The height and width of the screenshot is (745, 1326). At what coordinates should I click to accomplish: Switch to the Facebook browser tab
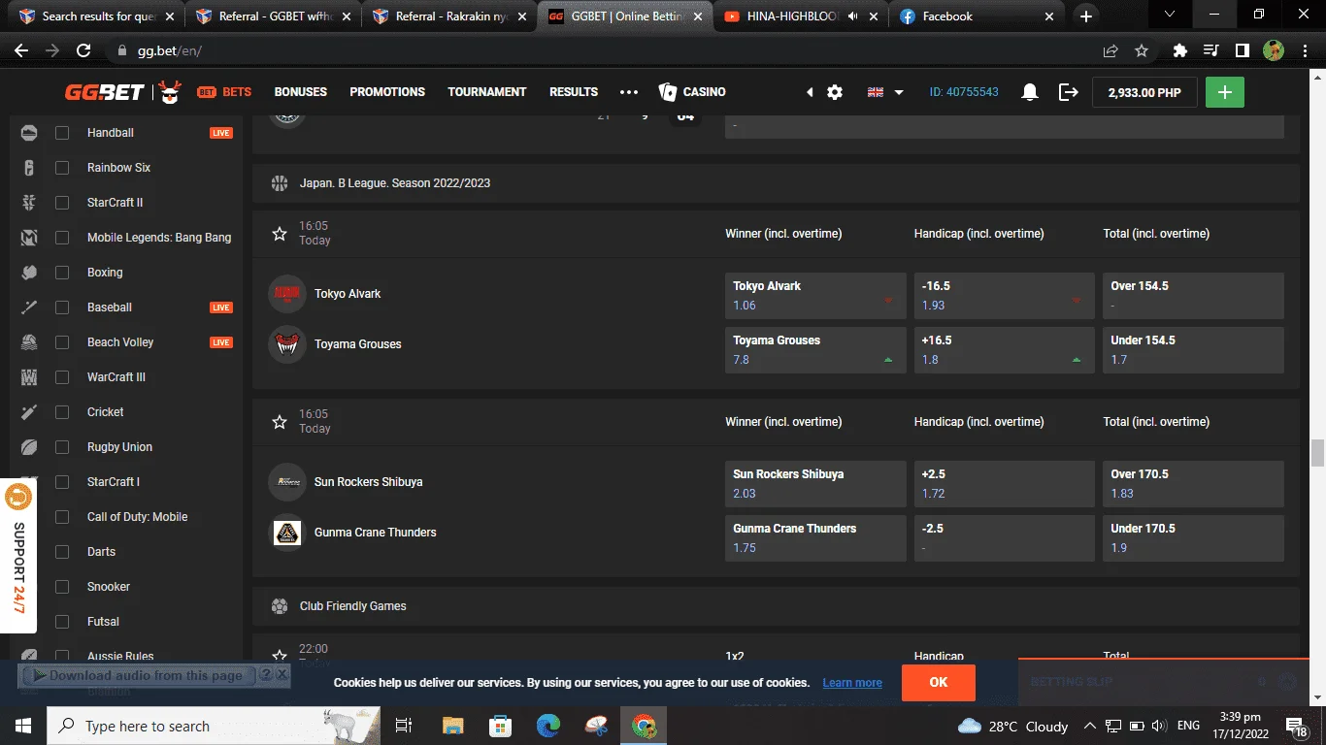pos(978,16)
